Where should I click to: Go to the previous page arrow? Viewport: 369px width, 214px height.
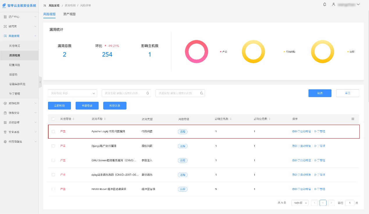315,203
